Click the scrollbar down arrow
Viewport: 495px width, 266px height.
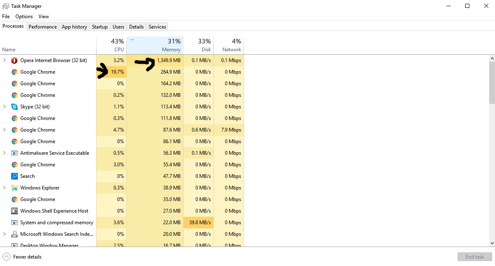(x=492, y=243)
